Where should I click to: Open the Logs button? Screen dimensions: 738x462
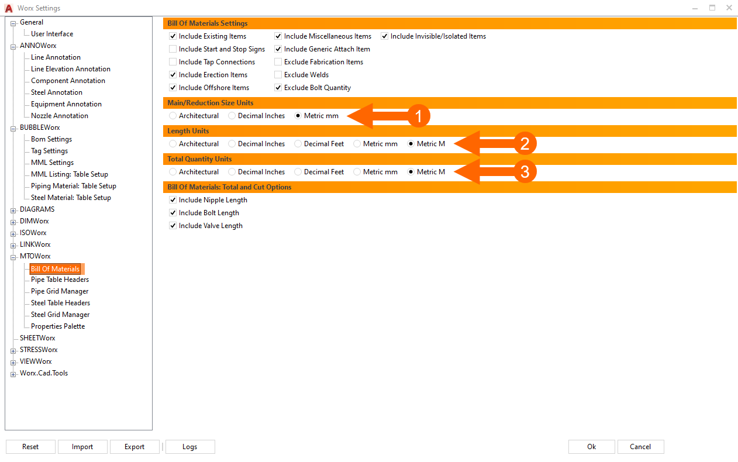tap(190, 447)
